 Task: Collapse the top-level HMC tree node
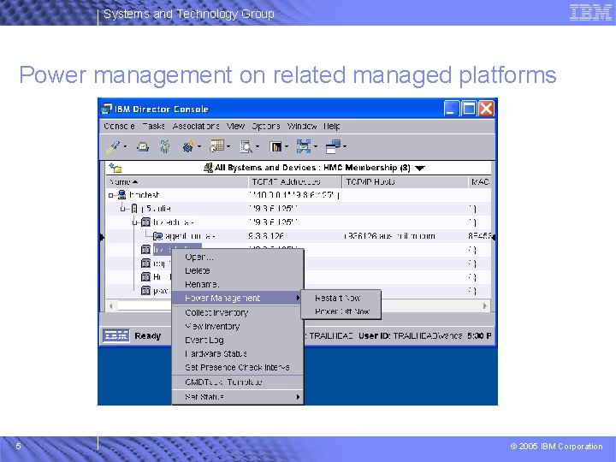tap(111, 195)
